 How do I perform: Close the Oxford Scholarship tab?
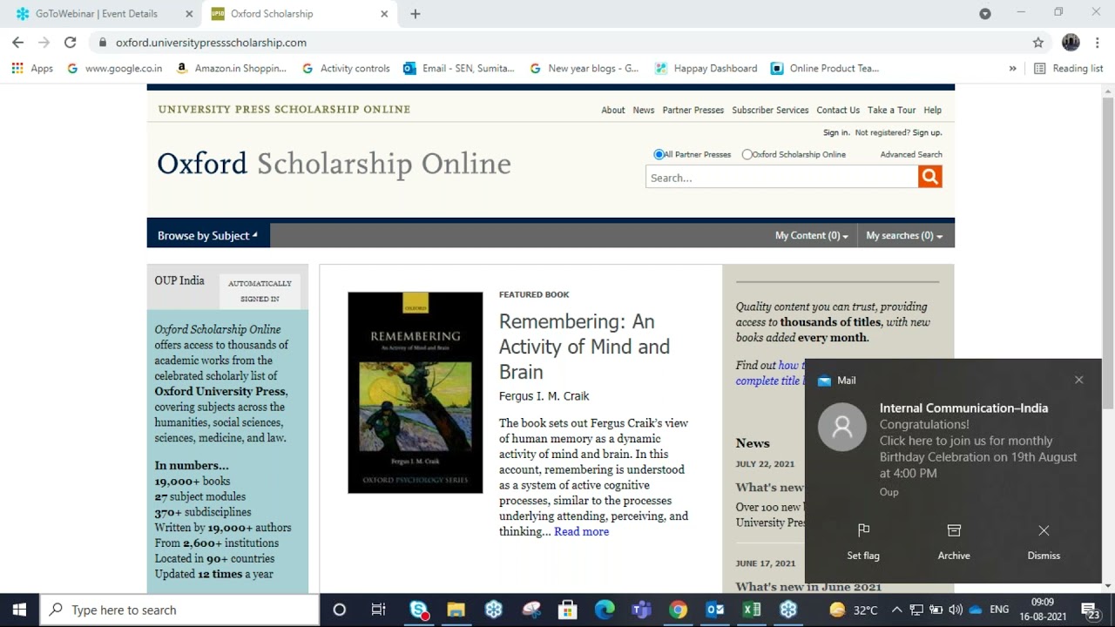click(x=384, y=14)
